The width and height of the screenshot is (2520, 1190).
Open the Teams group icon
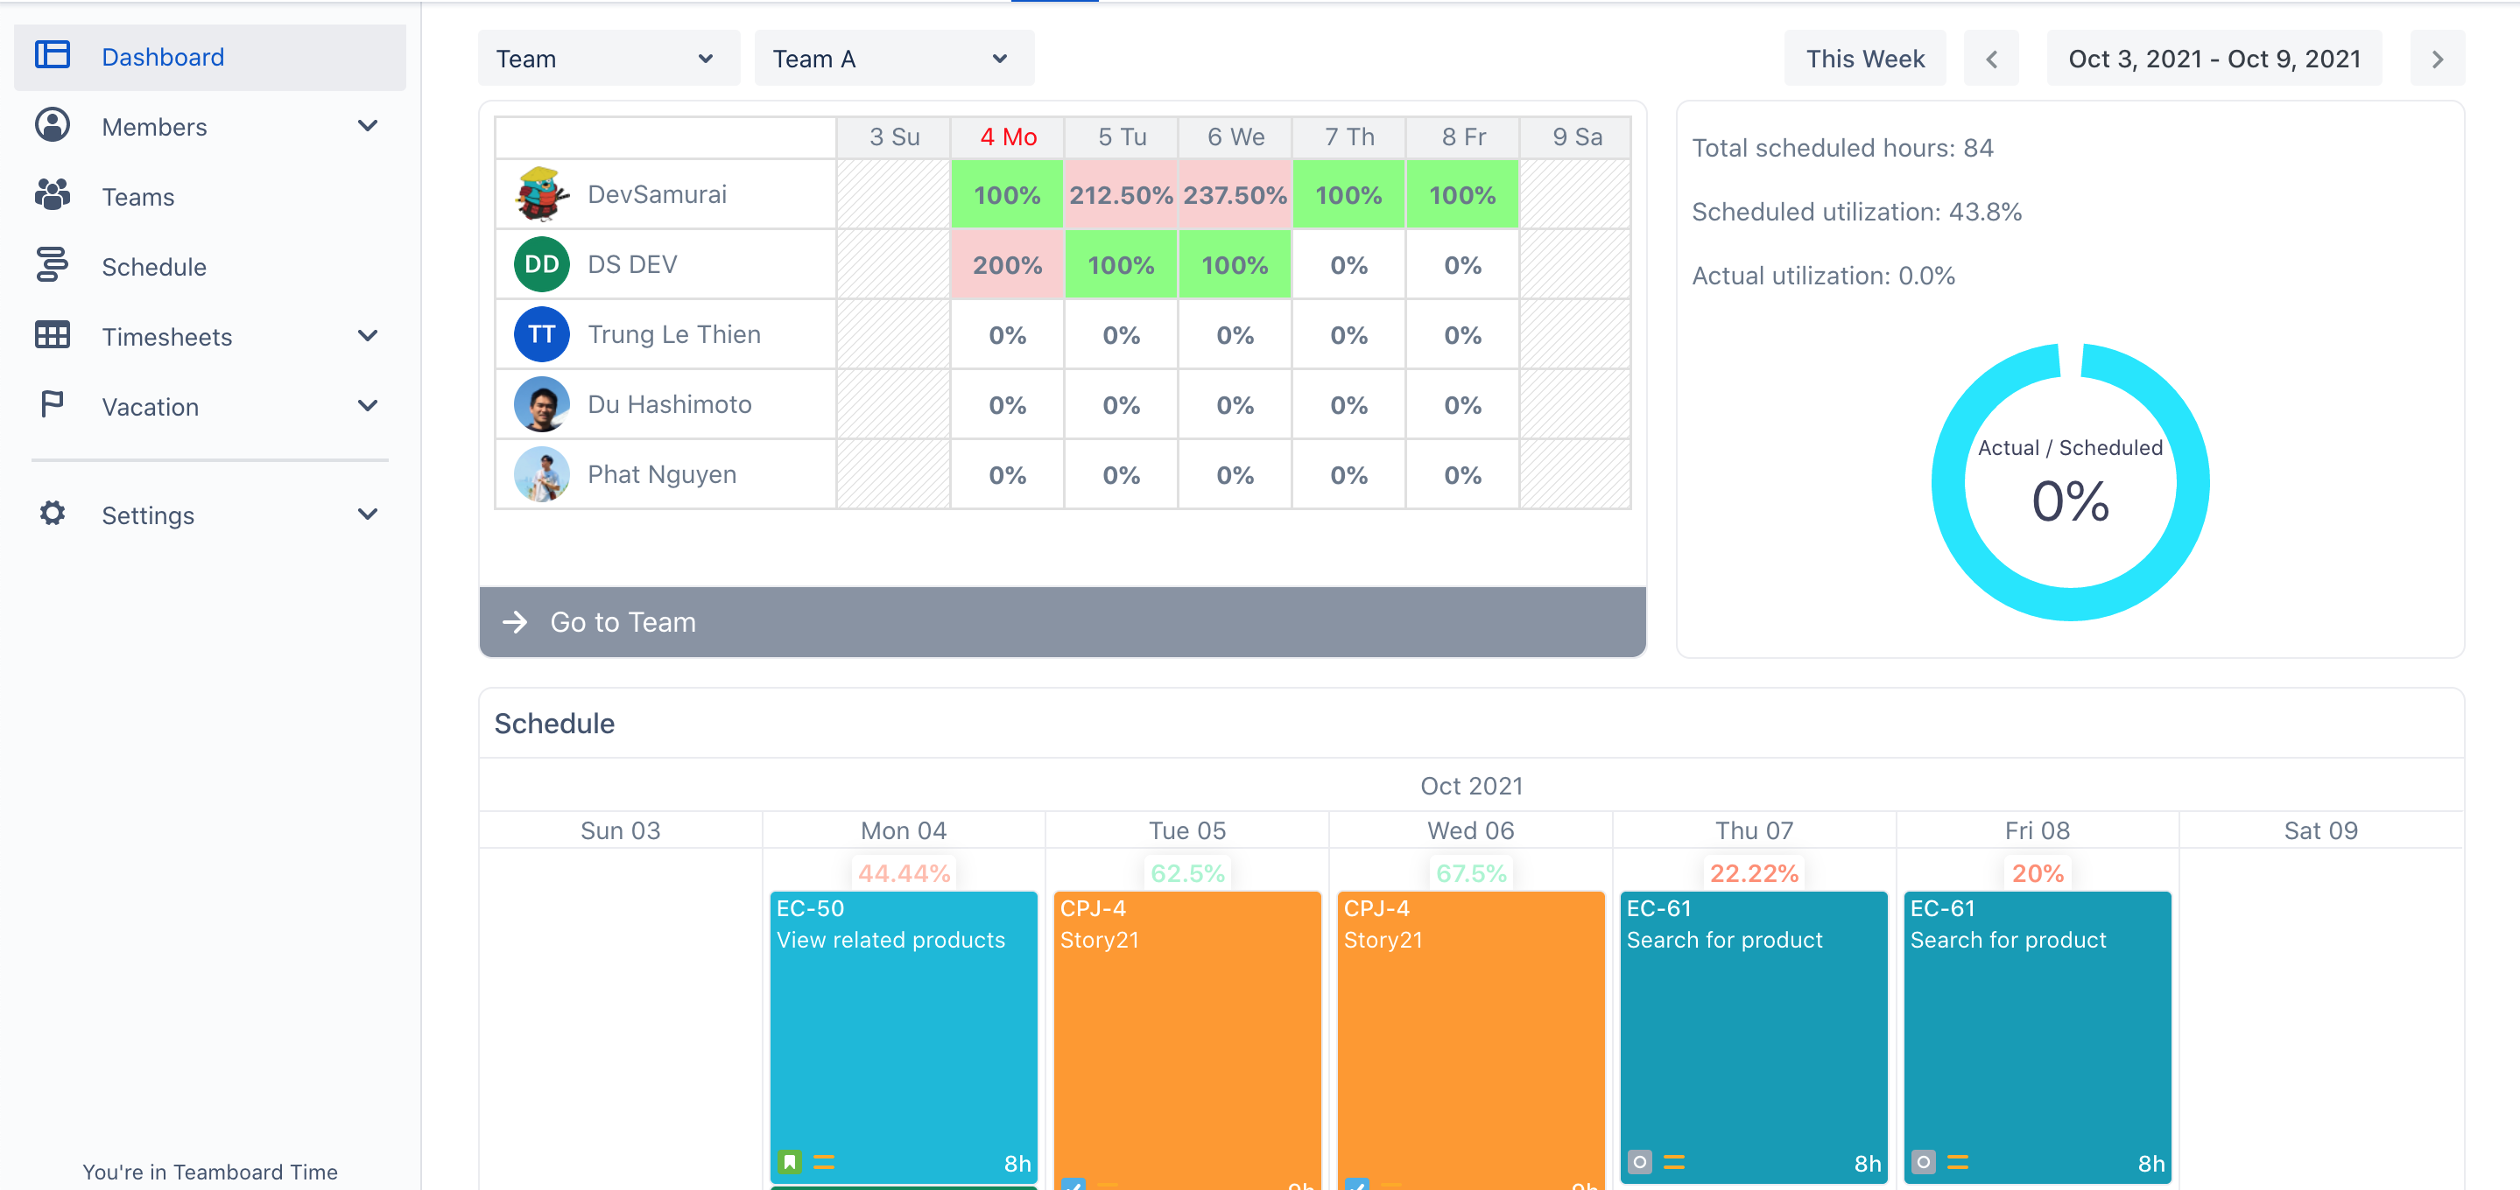[x=52, y=196]
